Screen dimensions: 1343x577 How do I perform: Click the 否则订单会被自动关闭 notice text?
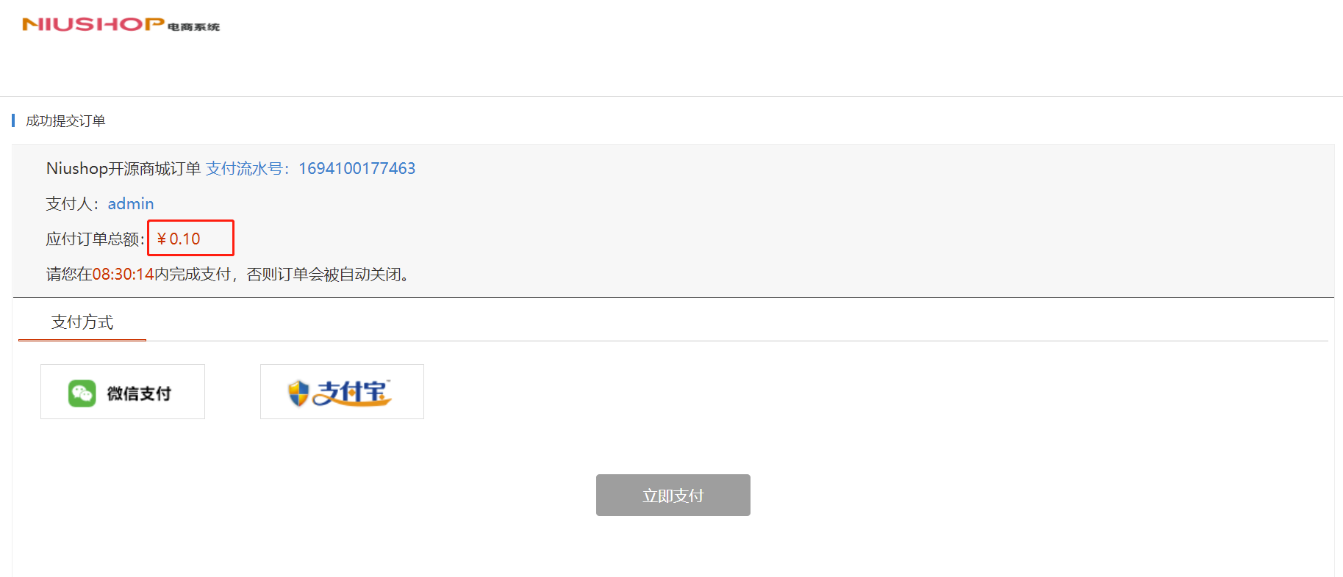327,275
